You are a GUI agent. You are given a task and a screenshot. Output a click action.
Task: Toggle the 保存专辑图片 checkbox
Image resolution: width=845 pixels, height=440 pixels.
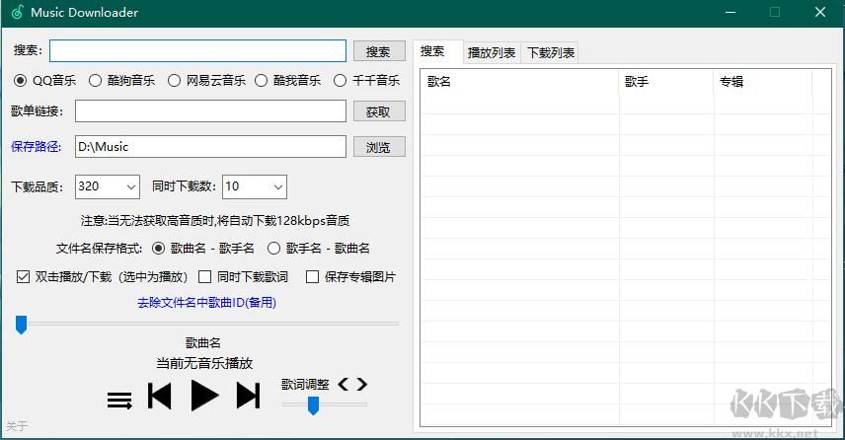pos(312,277)
